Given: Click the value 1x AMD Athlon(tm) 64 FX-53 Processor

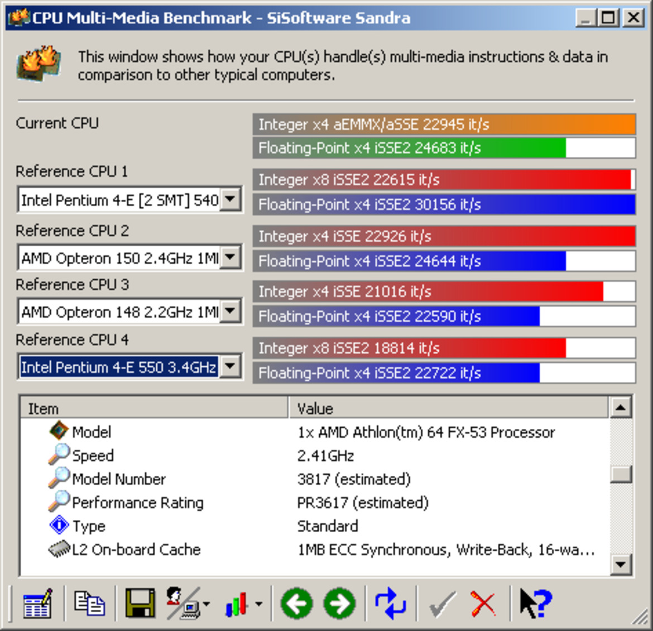Looking at the screenshot, I should 426,432.
